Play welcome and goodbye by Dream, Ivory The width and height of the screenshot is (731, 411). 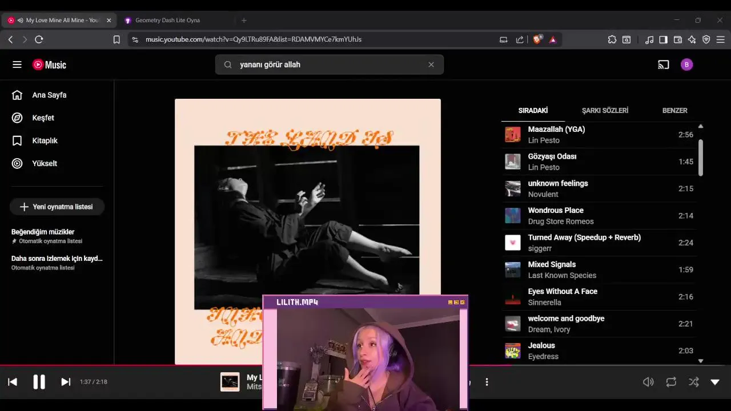pyautogui.click(x=600, y=324)
